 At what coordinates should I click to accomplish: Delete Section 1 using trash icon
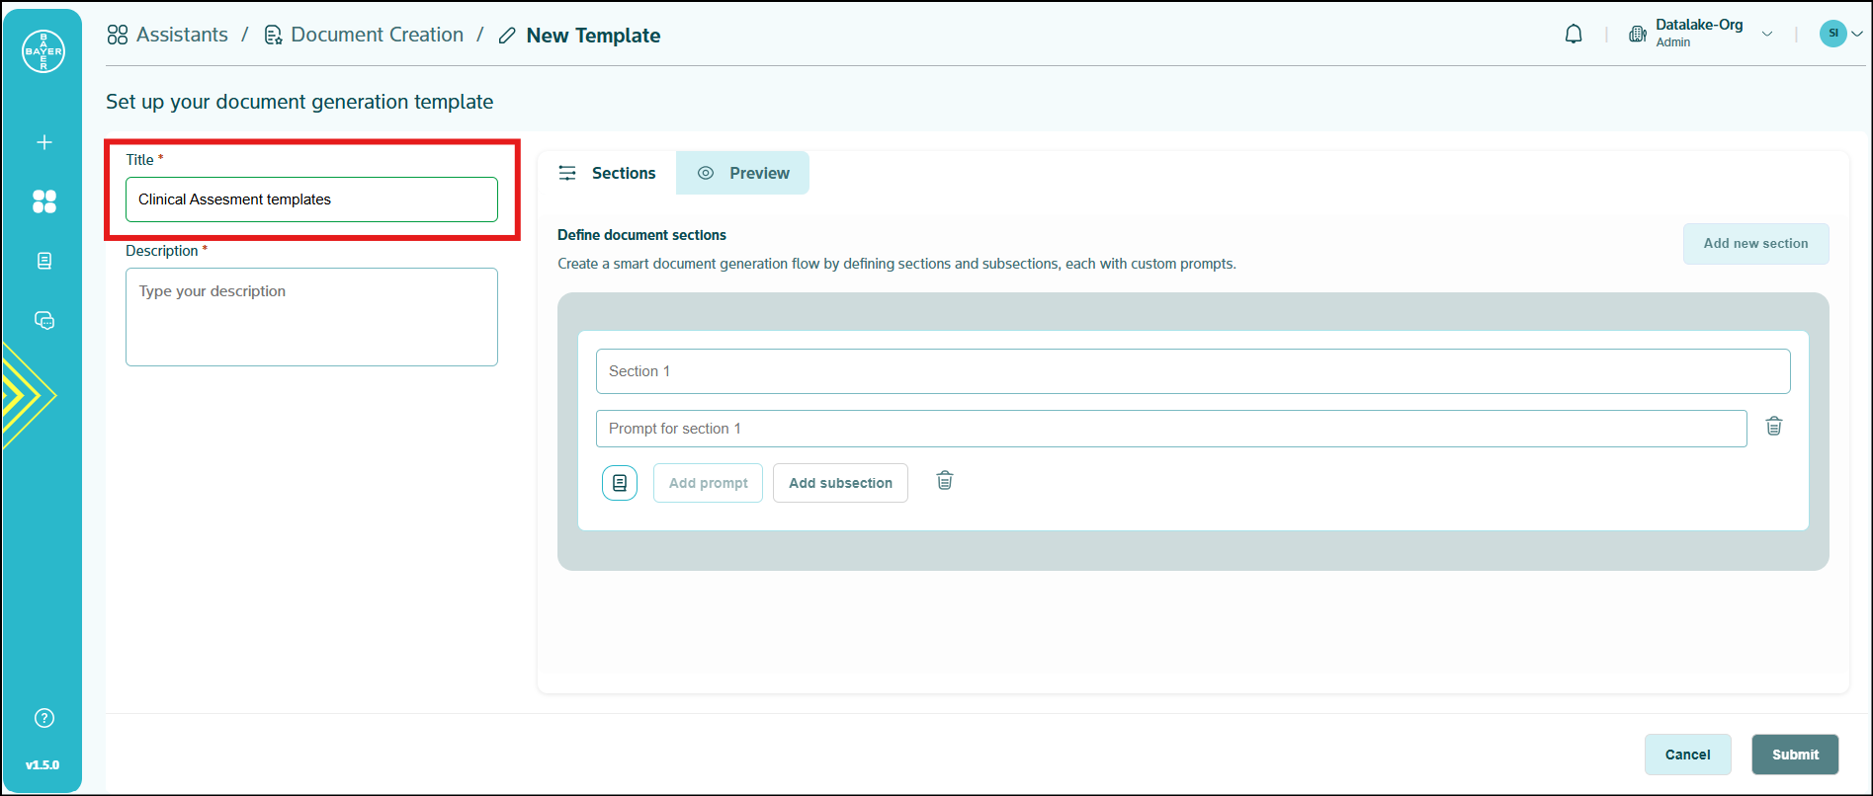click(x=945, y=481)
